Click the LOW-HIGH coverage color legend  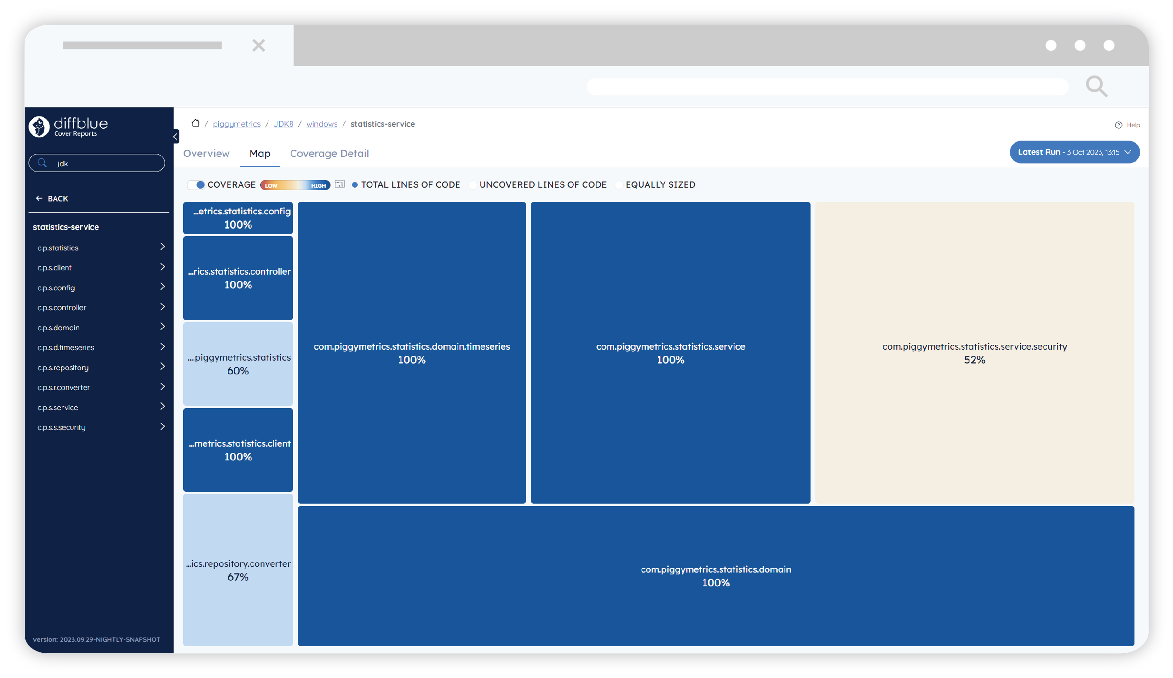[x=295, y=185]
